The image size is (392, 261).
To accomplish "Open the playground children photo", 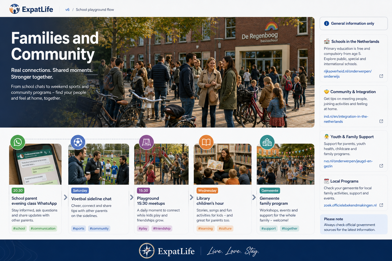I will [161, 164].
